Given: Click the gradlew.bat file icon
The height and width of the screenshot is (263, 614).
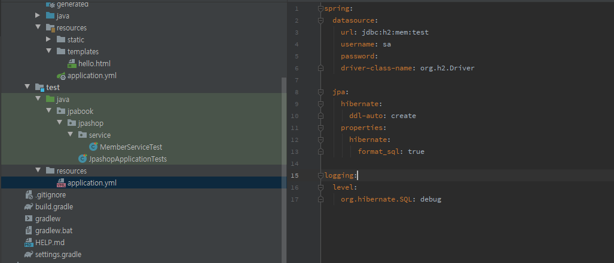Looking at the screenshot, I should (x=29, y=231).
